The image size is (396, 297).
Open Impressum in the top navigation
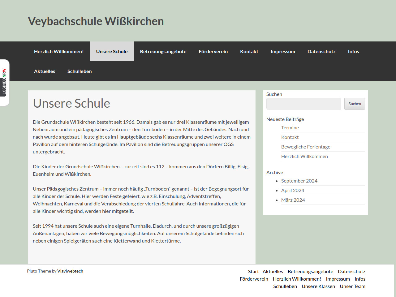[283, 52]
